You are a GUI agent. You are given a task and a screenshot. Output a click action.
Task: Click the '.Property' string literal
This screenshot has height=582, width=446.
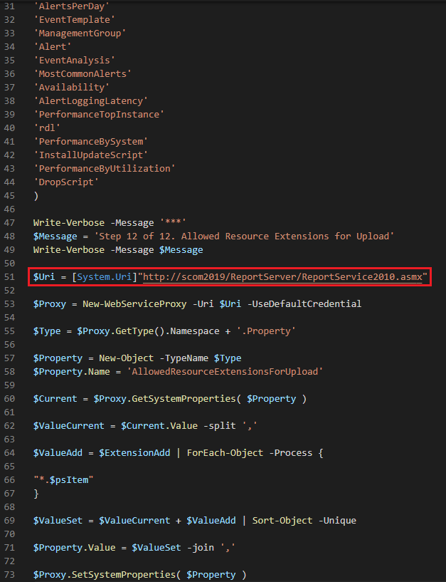(x=266, y=331)
